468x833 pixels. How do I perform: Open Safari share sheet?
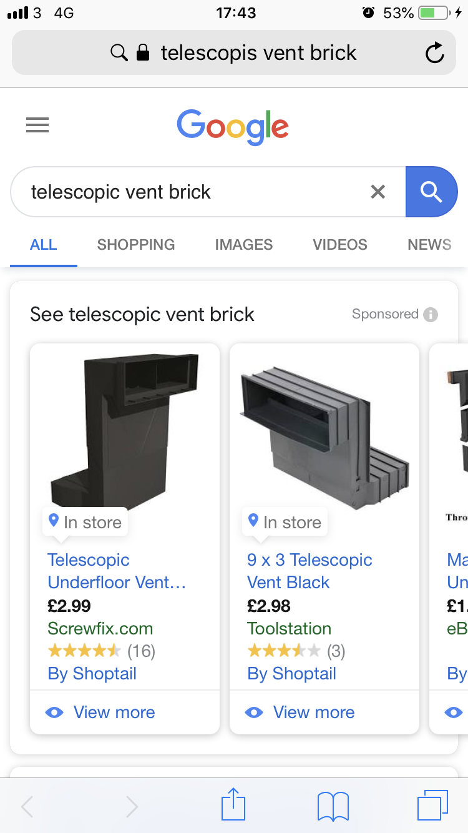(x=233, y=804)
